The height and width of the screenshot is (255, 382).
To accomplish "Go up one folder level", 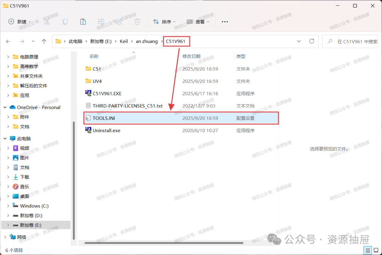I will [x=44, y=41].
